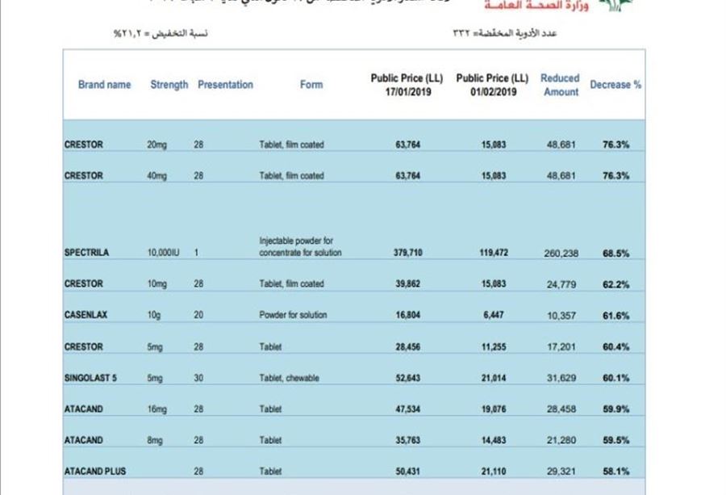Select the Reduced Amount column header
This screenshot has width=726, height=495.
(x=560, y=85)
